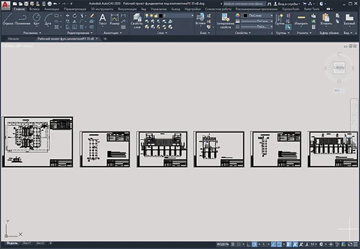
Task: Open the Вставка ribbon tab
Action: 34,9
